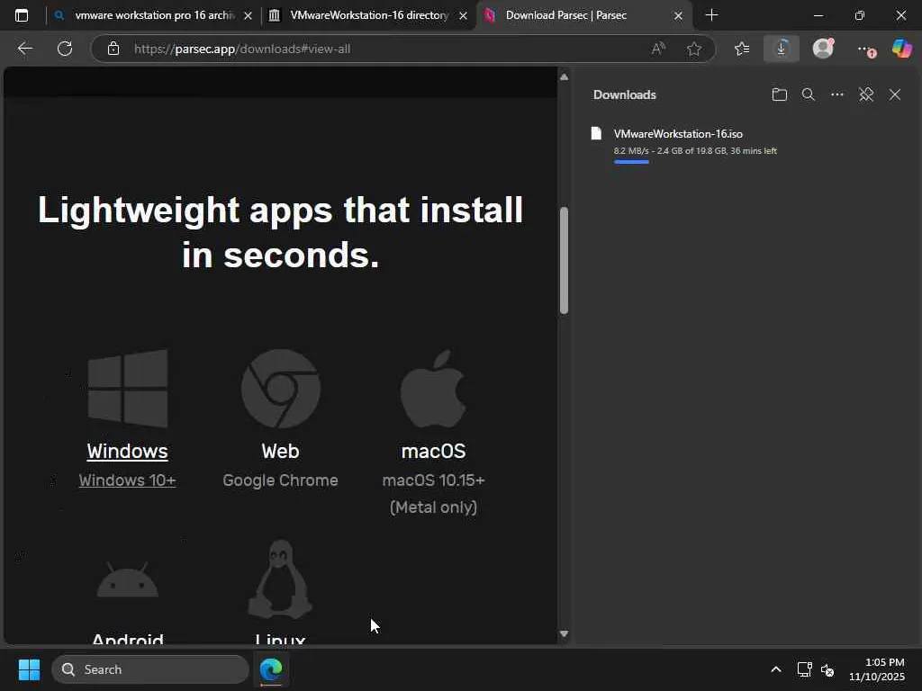
Task: Close the Downloads panel
Action: [x=895, y=94]
